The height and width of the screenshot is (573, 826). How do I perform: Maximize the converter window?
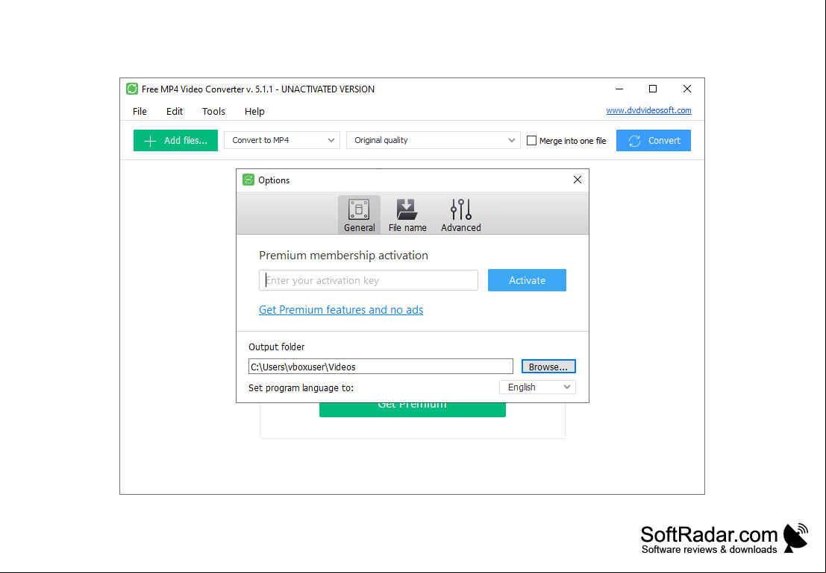[x=653, y=89]
